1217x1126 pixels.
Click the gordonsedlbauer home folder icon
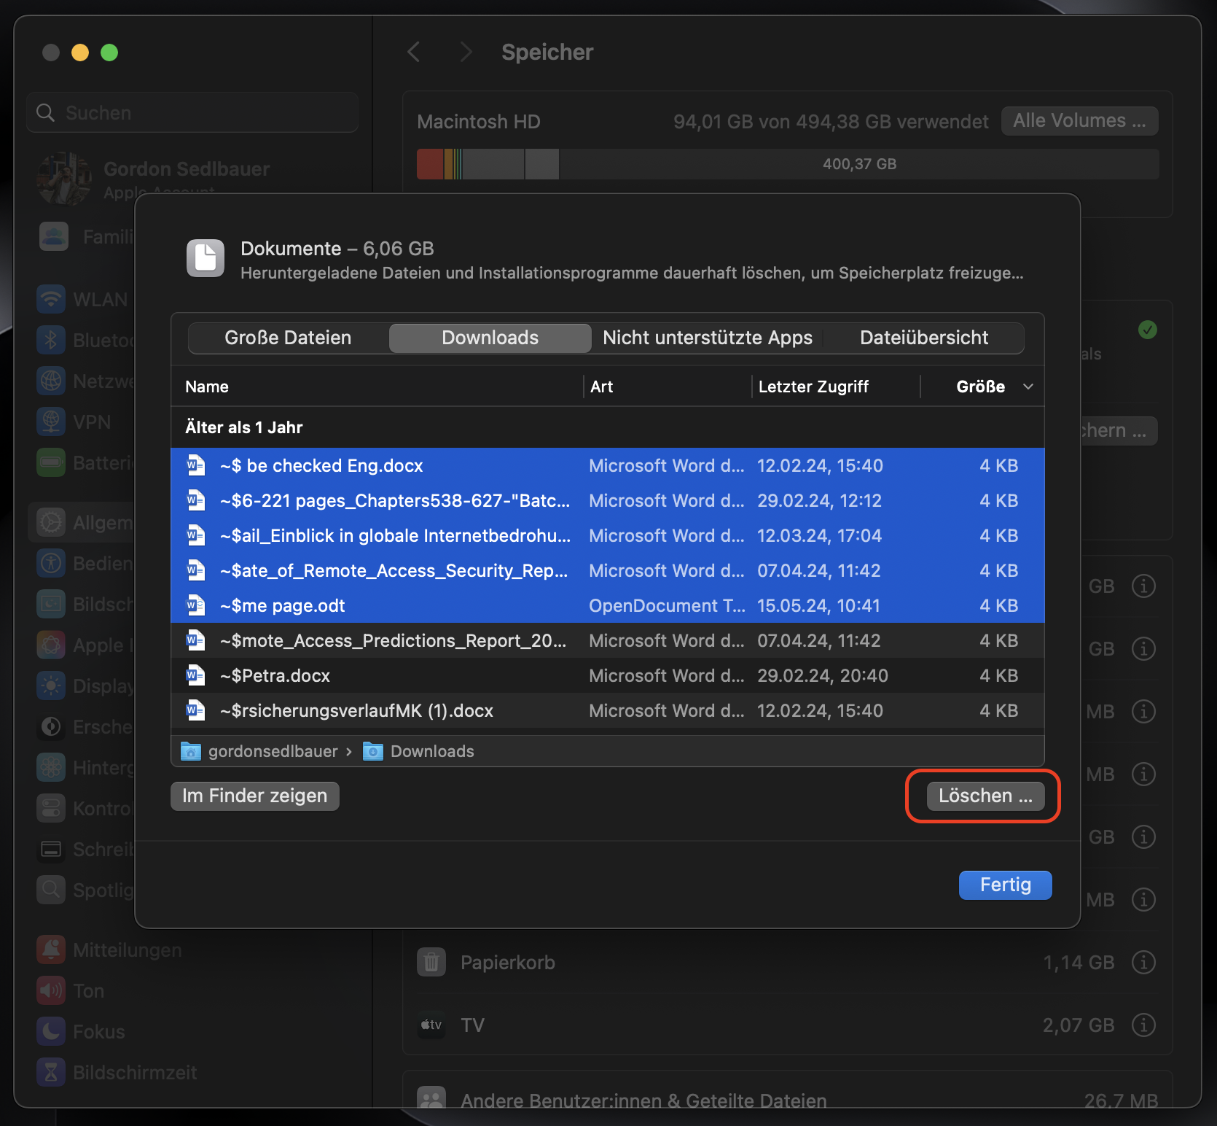click(x=191, y=751)
